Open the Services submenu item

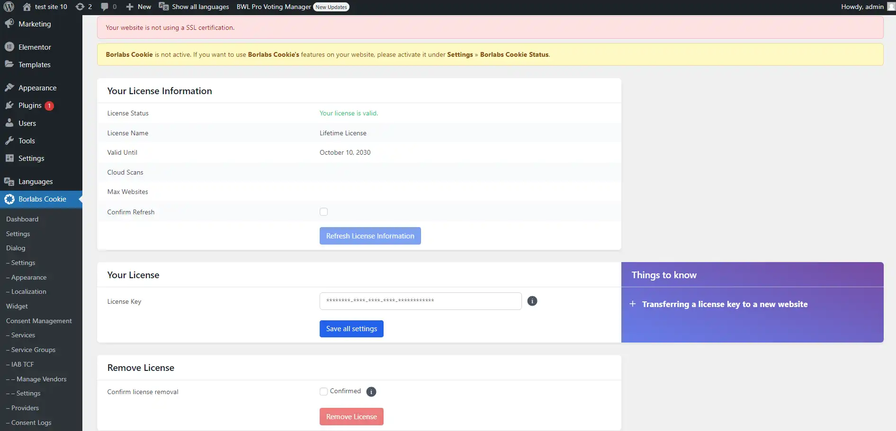[x=21, y=335]
